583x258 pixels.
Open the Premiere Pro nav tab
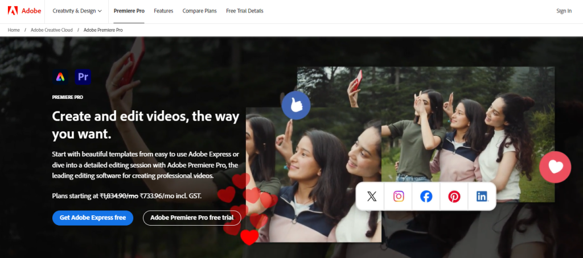click(129, 11)
